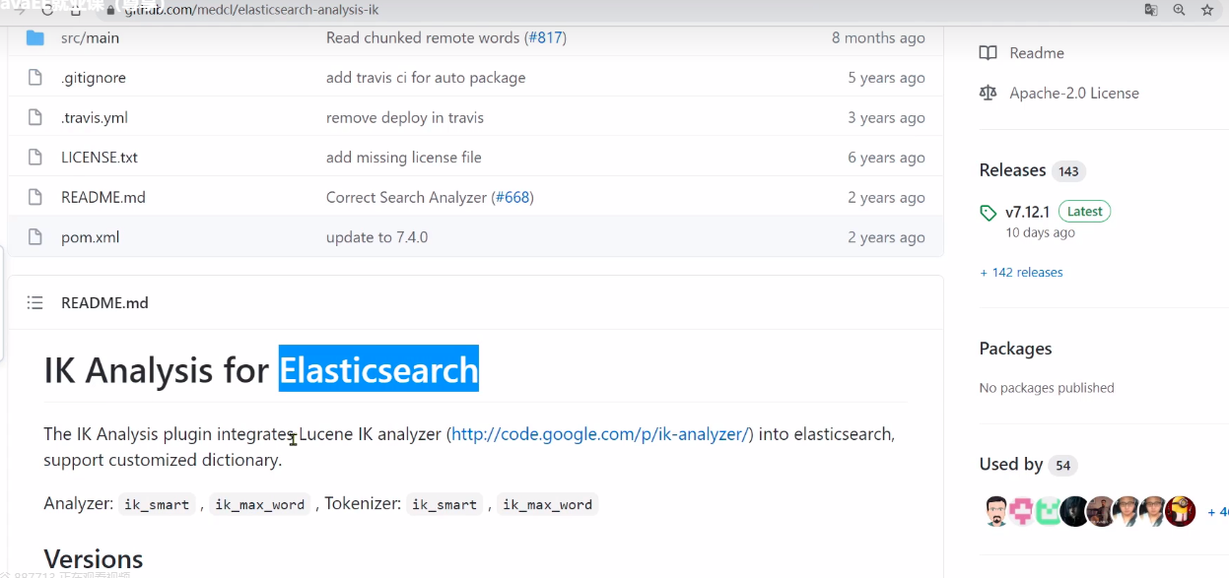
Task: Click the Readme book icon in sidebar
Action: pos(989,53)
